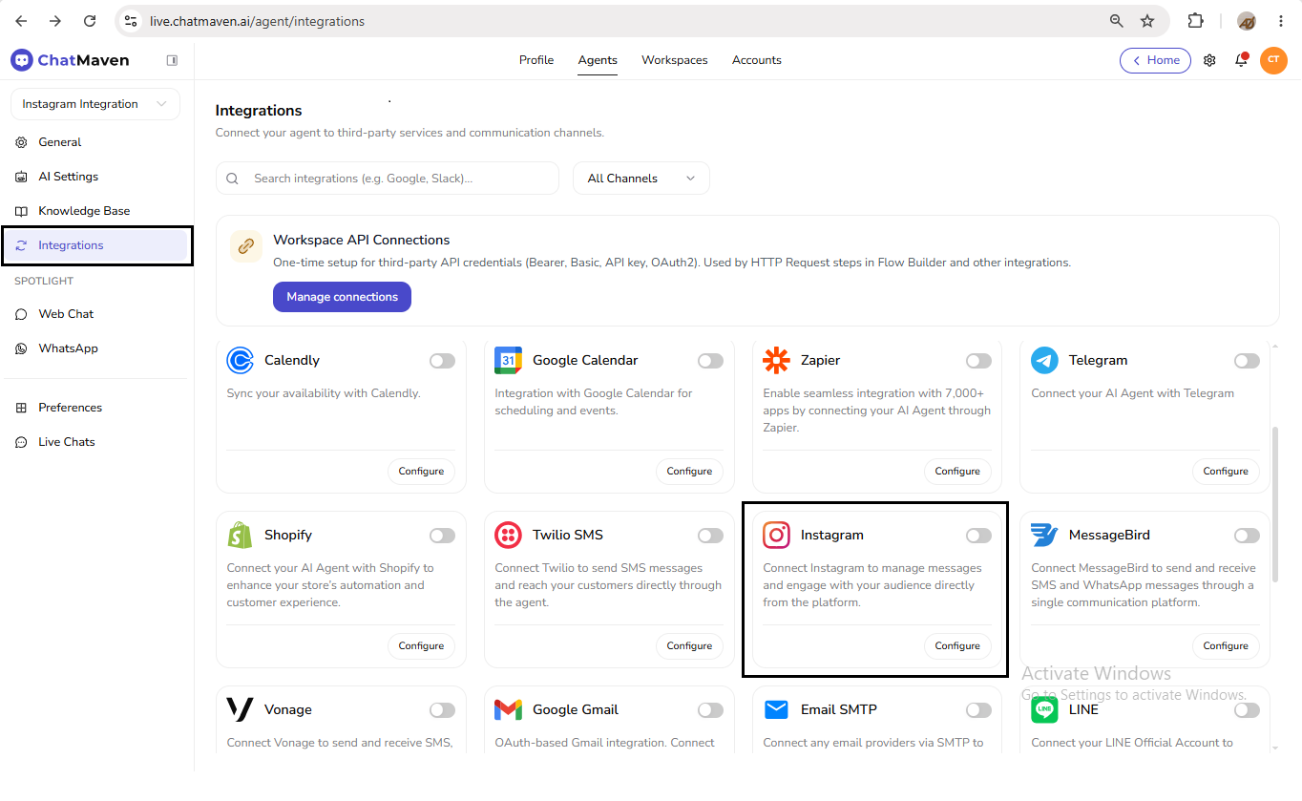1302x801 pixels.
Task: Open the Workspaces tab
Action: (x=675, y=60)
